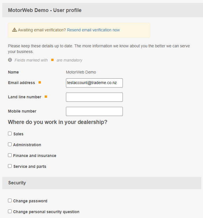The width and height of the screenshot is (203, 218).
Task: Click the info icon beside mandatory fields note
Action: (x=10, y=60)
